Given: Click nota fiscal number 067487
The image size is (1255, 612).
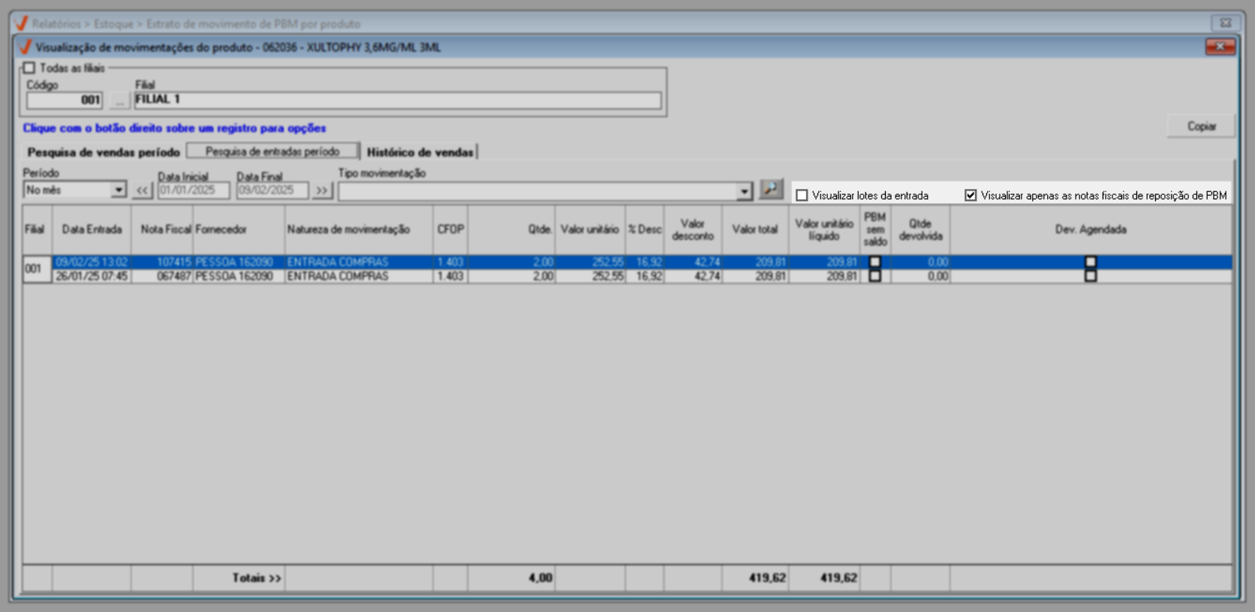Looking at the screenshot, I should (173, 276).
